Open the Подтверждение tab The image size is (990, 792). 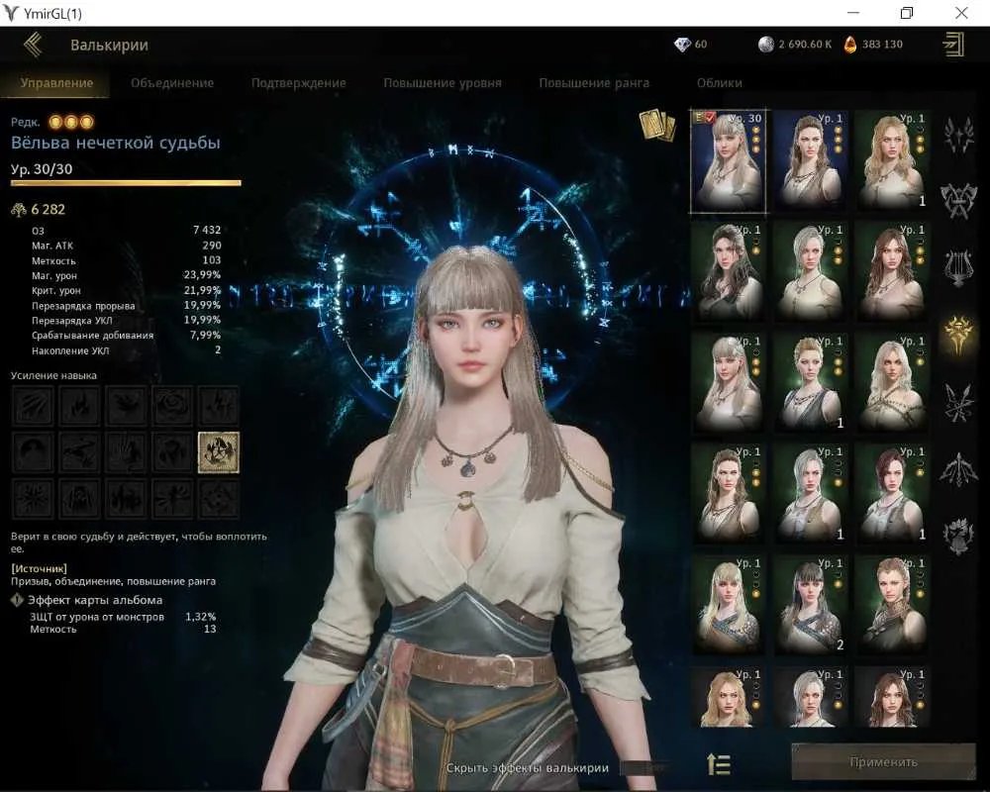point(299,83)
